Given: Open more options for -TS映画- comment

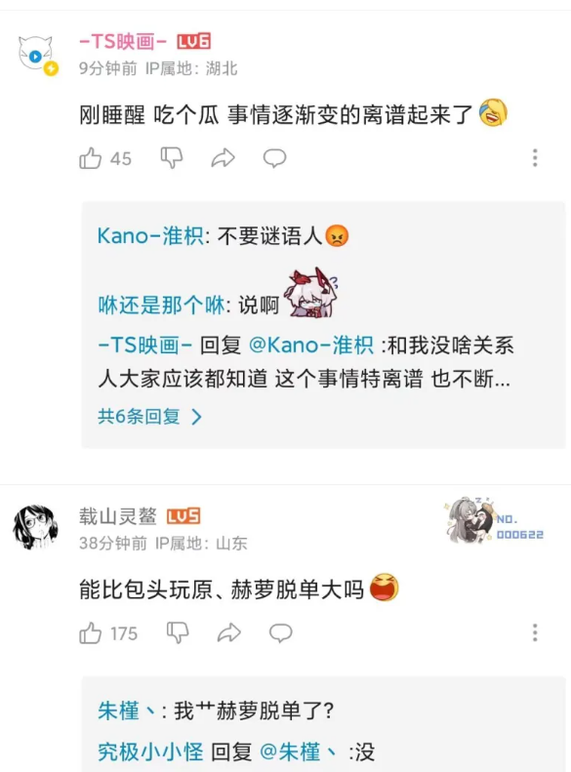Looking at the screenshot, I should [x=535, y=158].
